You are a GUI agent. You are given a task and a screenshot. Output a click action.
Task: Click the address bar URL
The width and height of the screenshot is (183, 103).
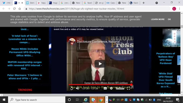coord(76,9)
